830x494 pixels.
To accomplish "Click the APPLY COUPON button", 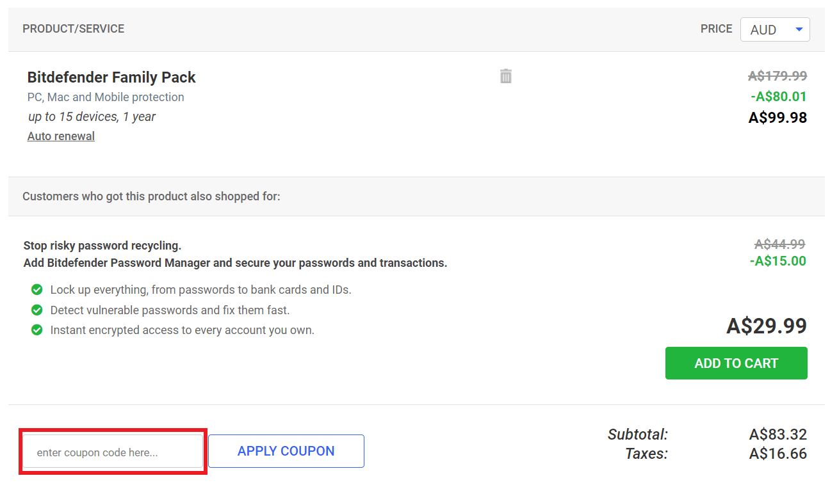I will (x=286, y=451).
